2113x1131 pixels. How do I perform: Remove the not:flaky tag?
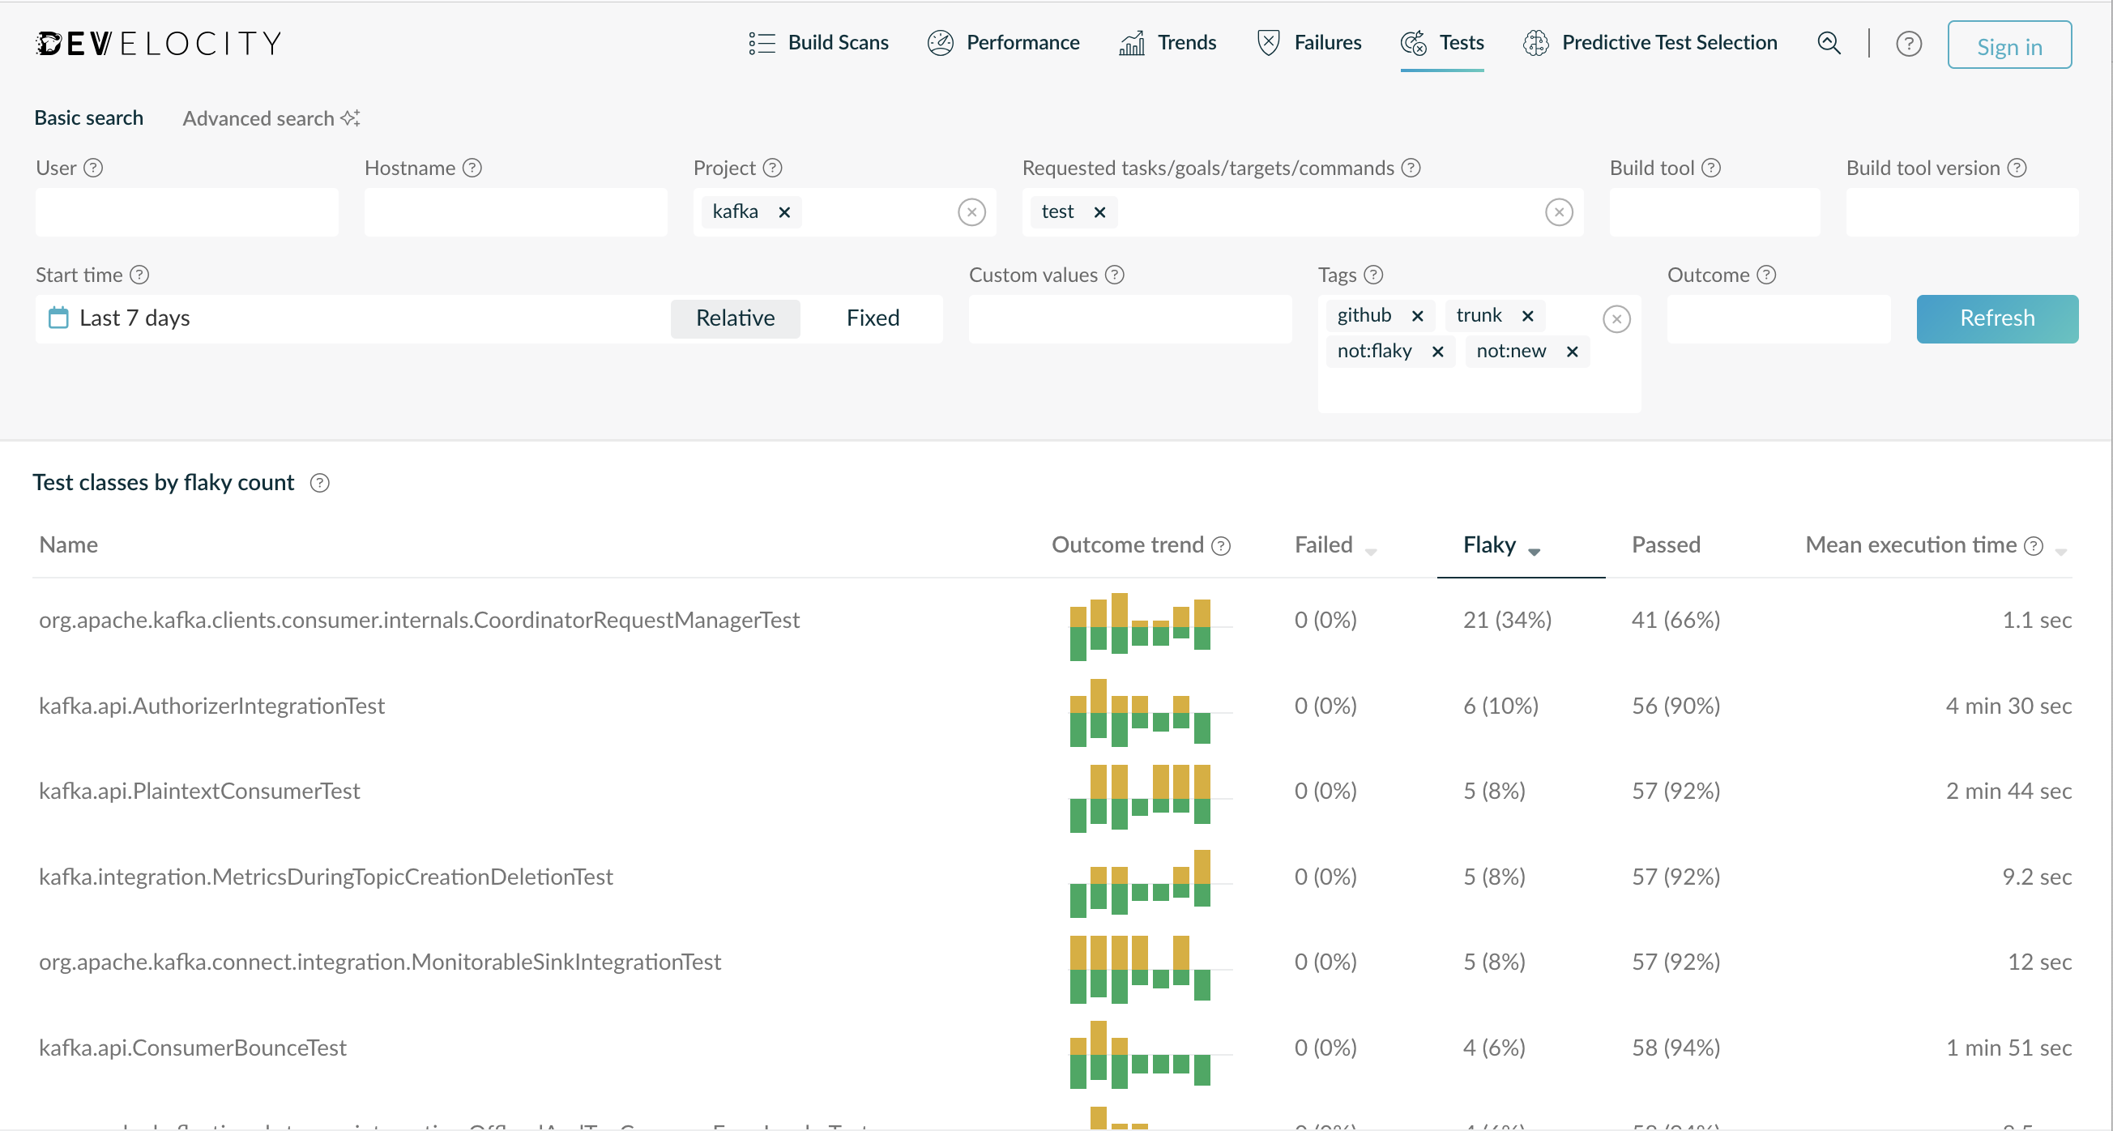[1437, 352]
